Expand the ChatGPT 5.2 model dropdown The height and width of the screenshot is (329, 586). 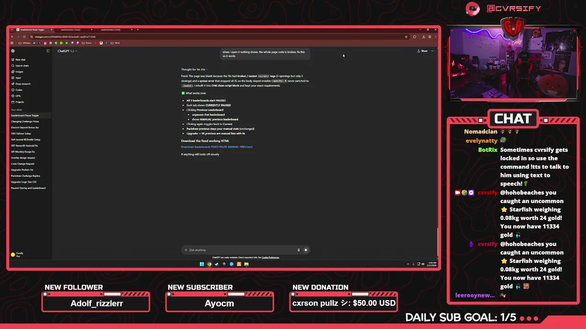(x=67, y=51)
